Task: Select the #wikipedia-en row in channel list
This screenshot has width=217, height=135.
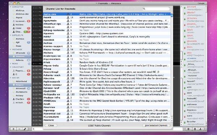Action: [x=107, y=94]
